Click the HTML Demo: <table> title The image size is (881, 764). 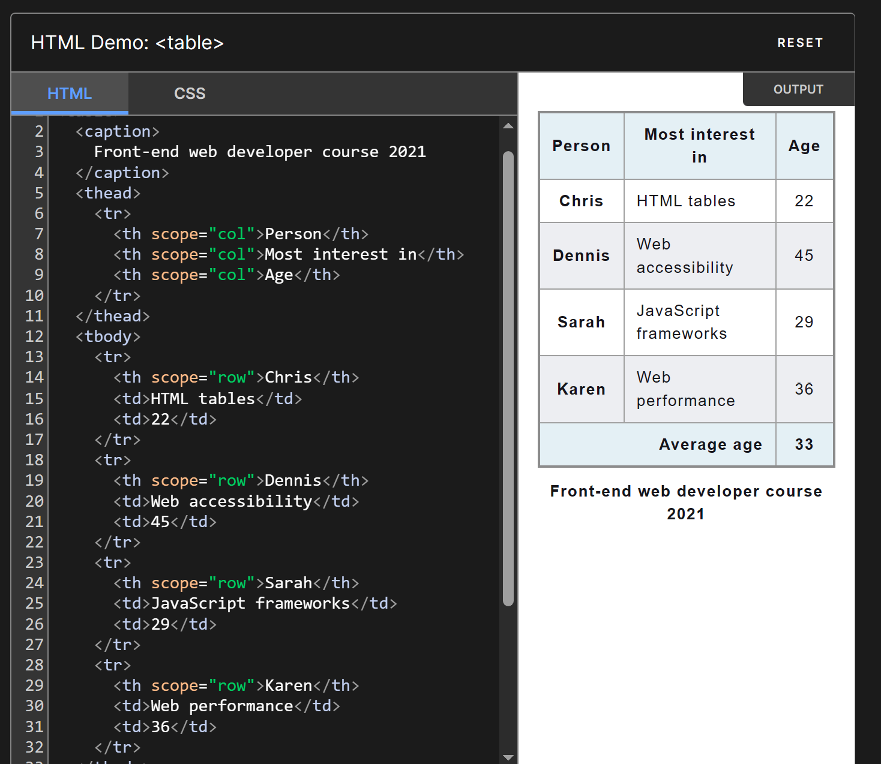tap(128, 43)
